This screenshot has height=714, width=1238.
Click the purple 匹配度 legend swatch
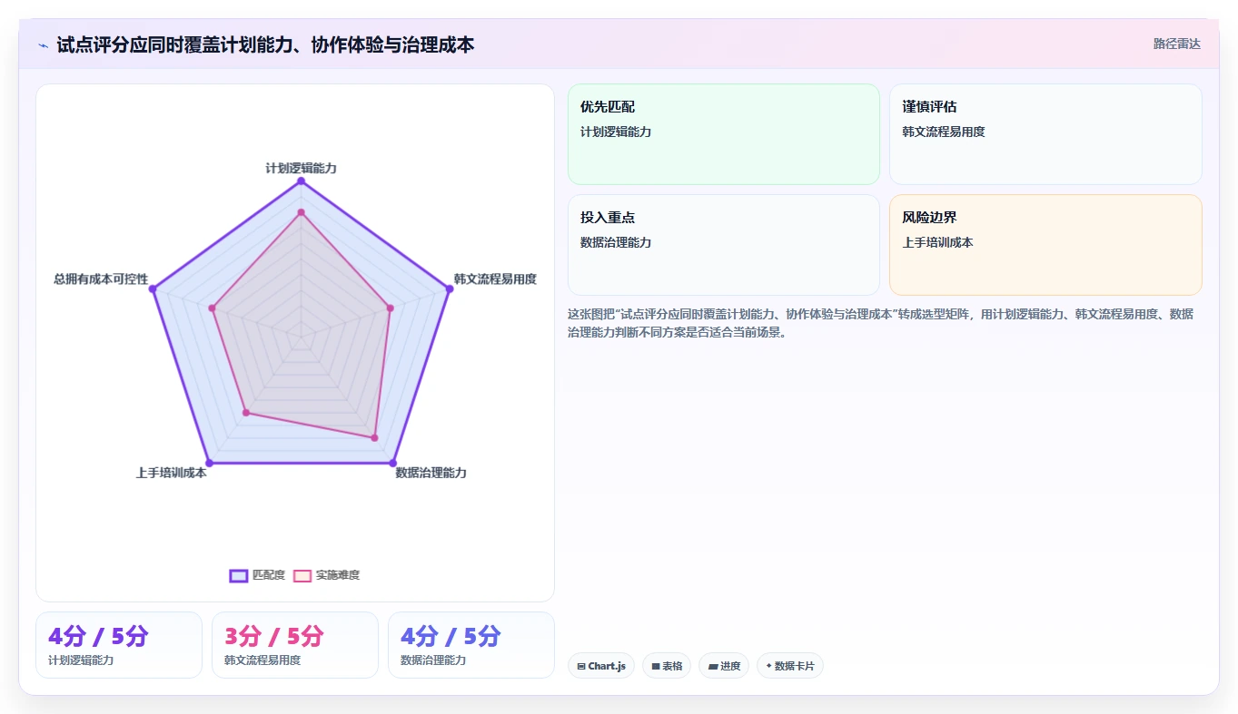click(x=239, y=575)
